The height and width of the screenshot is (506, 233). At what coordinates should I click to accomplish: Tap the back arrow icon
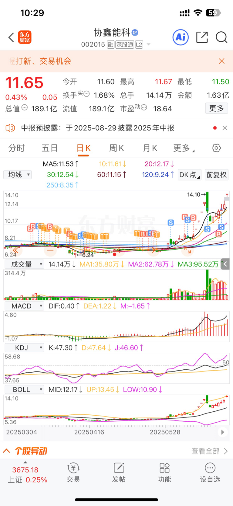[x=11, y=37]
